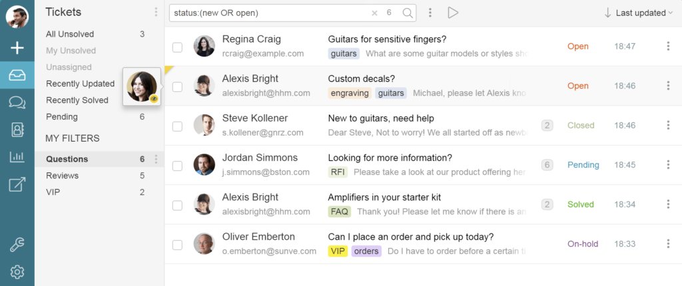682x286 pixels.
Task: Open the settings gear icon
Action: tap(17, 273)
